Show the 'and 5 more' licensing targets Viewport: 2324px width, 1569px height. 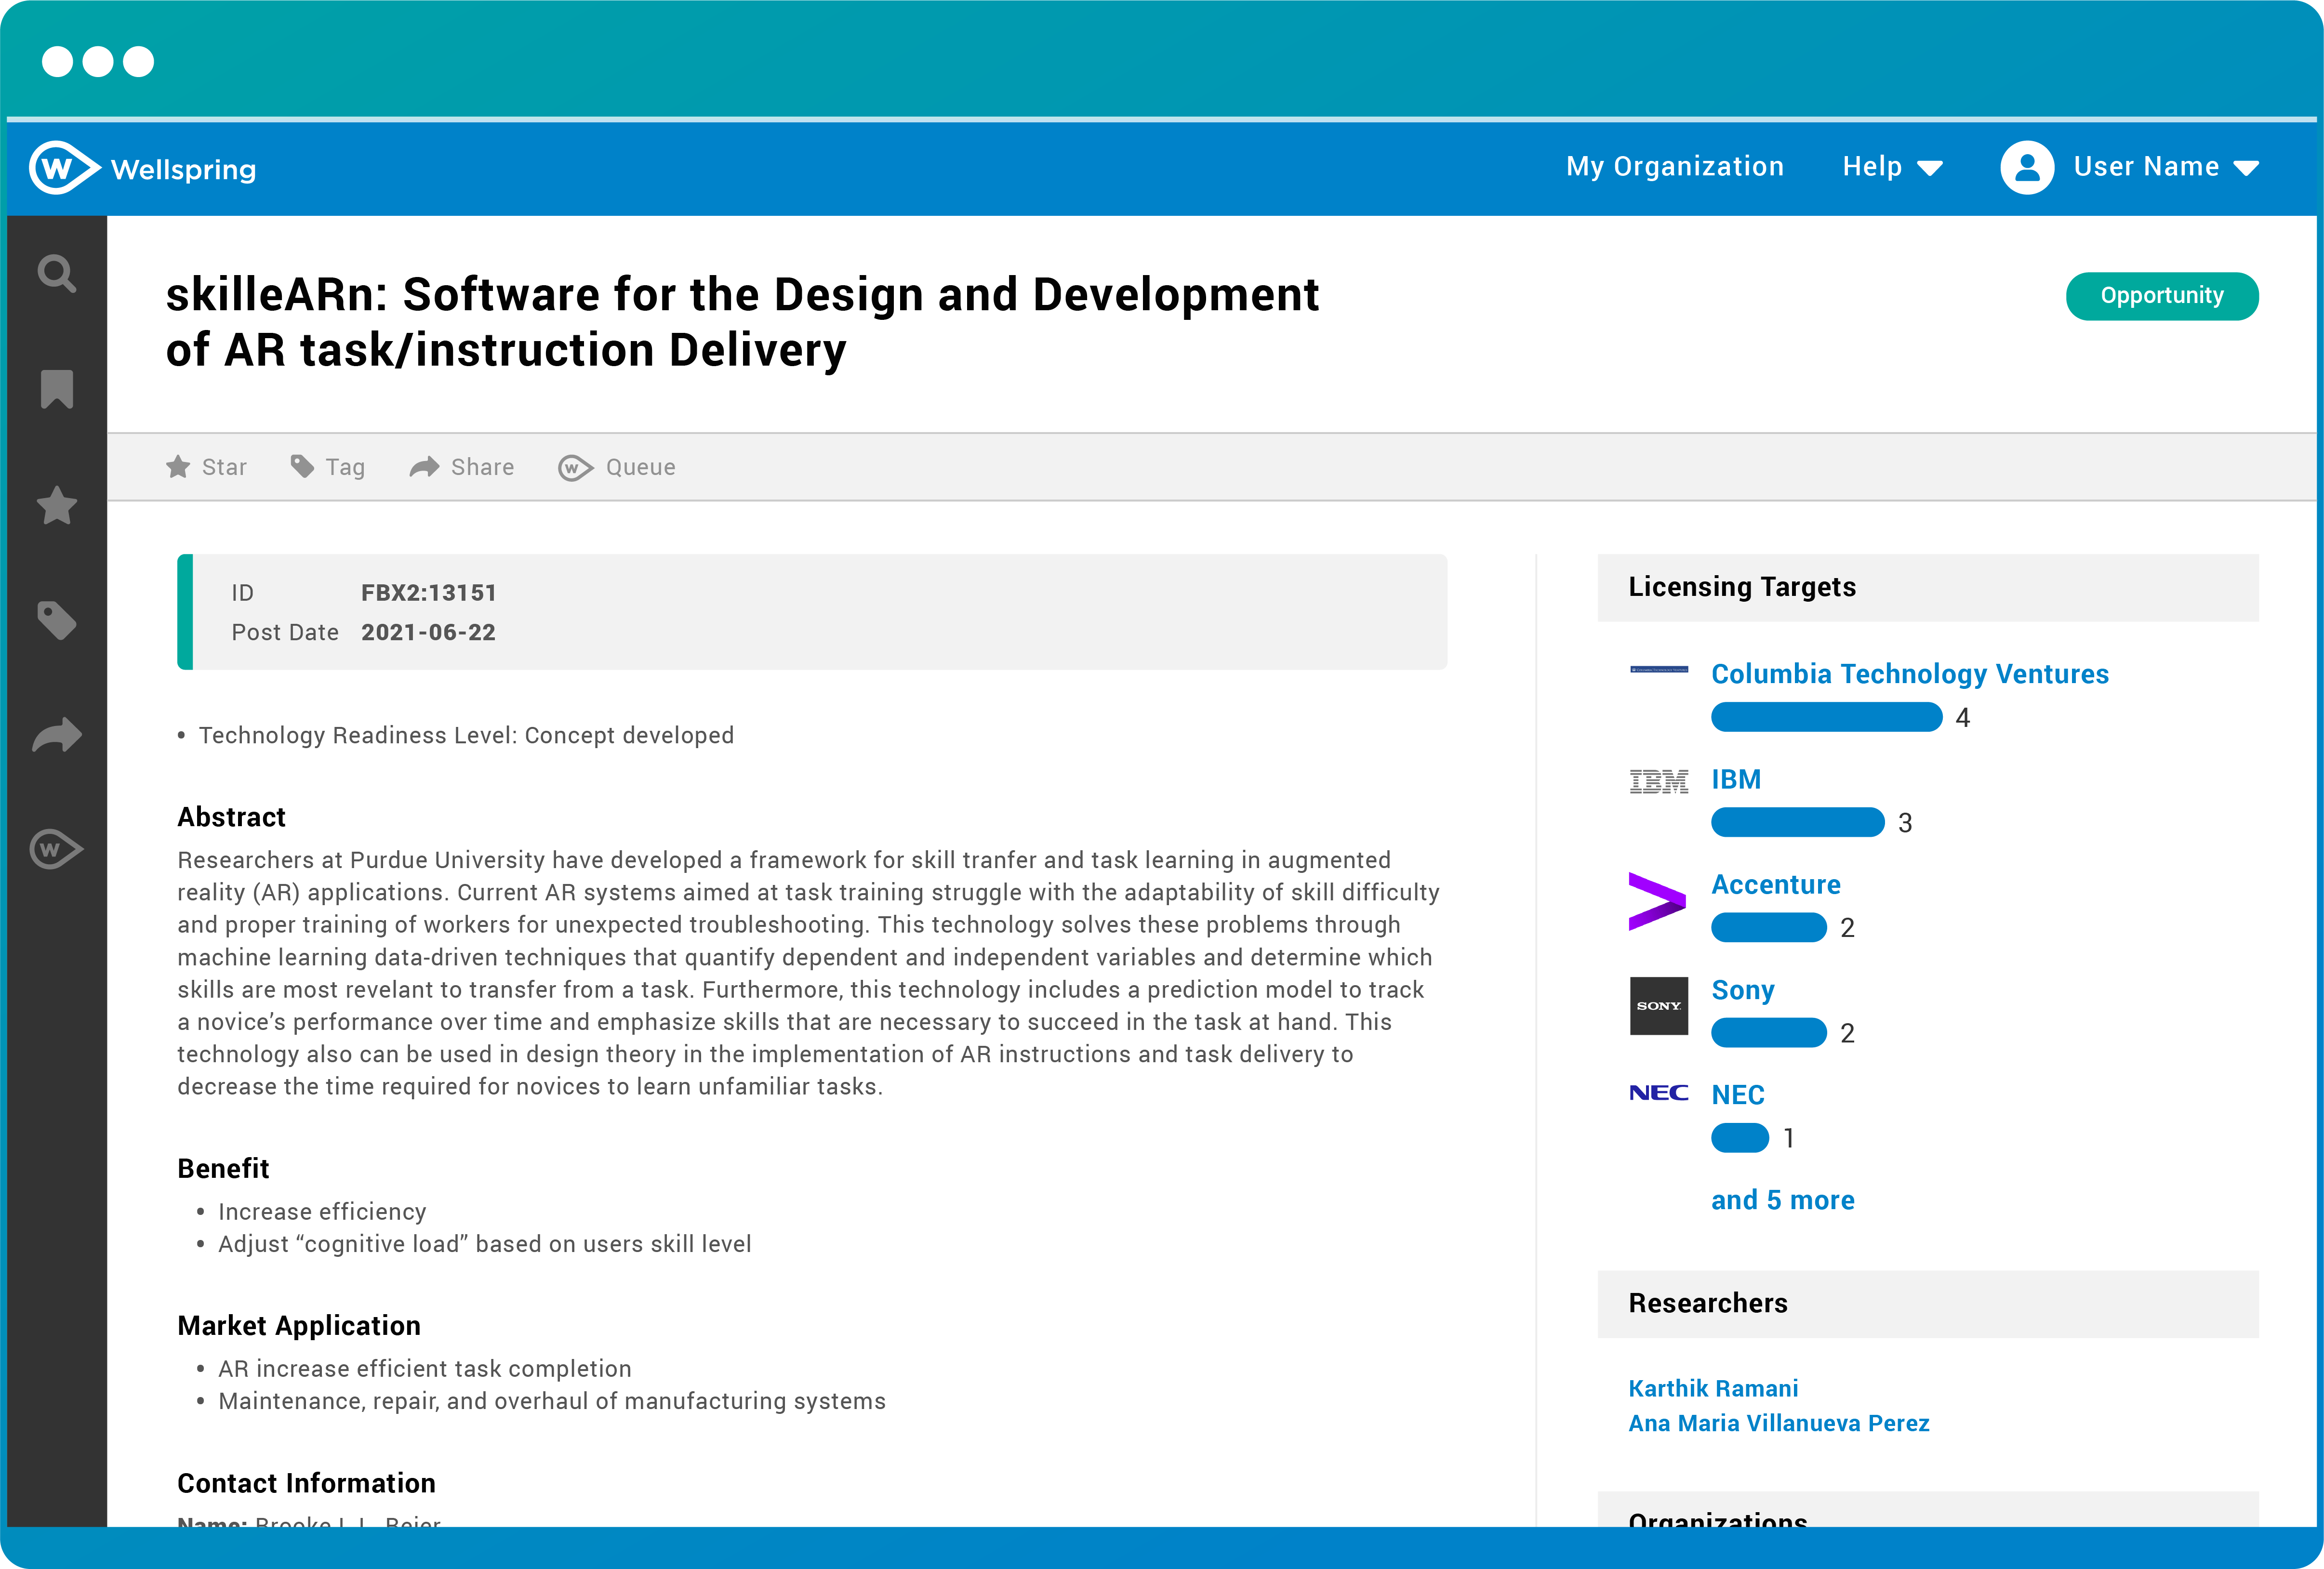tap(1783, 1200)
